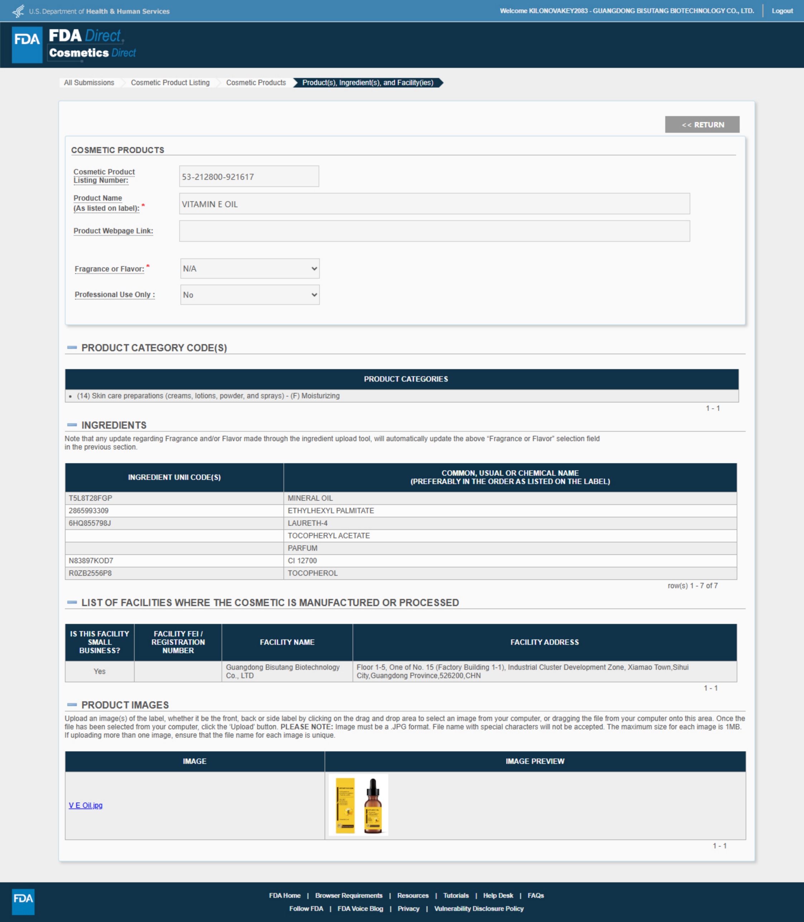Image resolution: width=804 pixels, height=922 pixels.
Task: Click the Product Name input field
Action: [x=434, y=204]
